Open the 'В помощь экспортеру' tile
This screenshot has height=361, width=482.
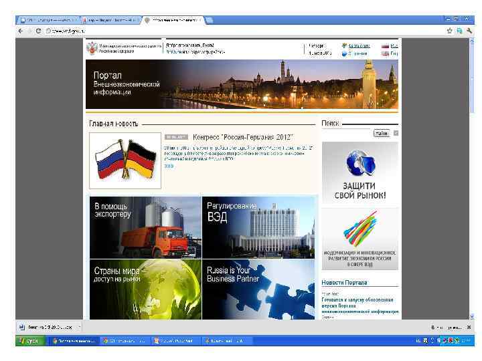click(145, 227)
